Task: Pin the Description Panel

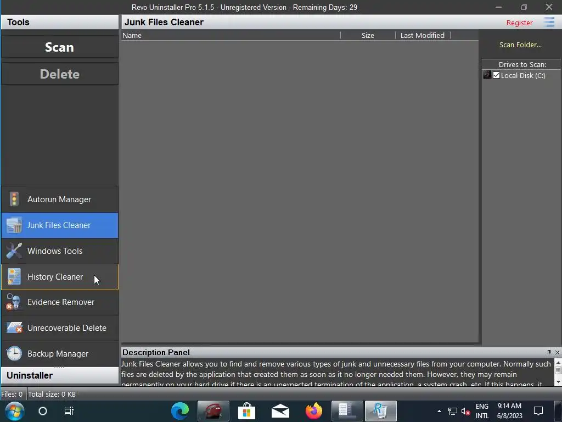Action: (549, 352)
